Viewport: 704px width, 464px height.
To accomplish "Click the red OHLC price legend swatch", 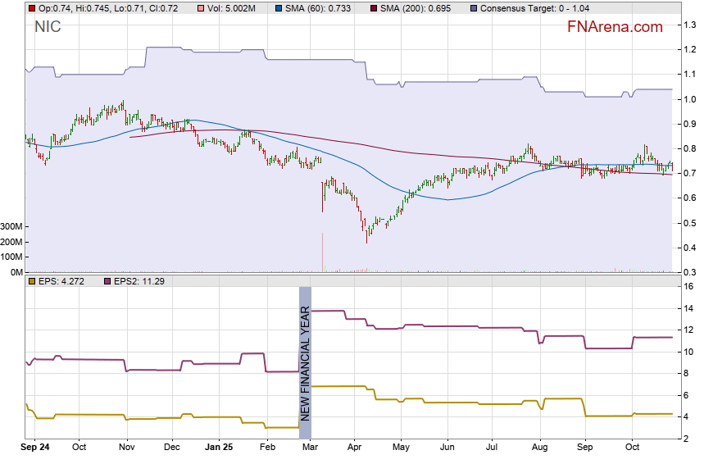I will [x=32, y=7].
